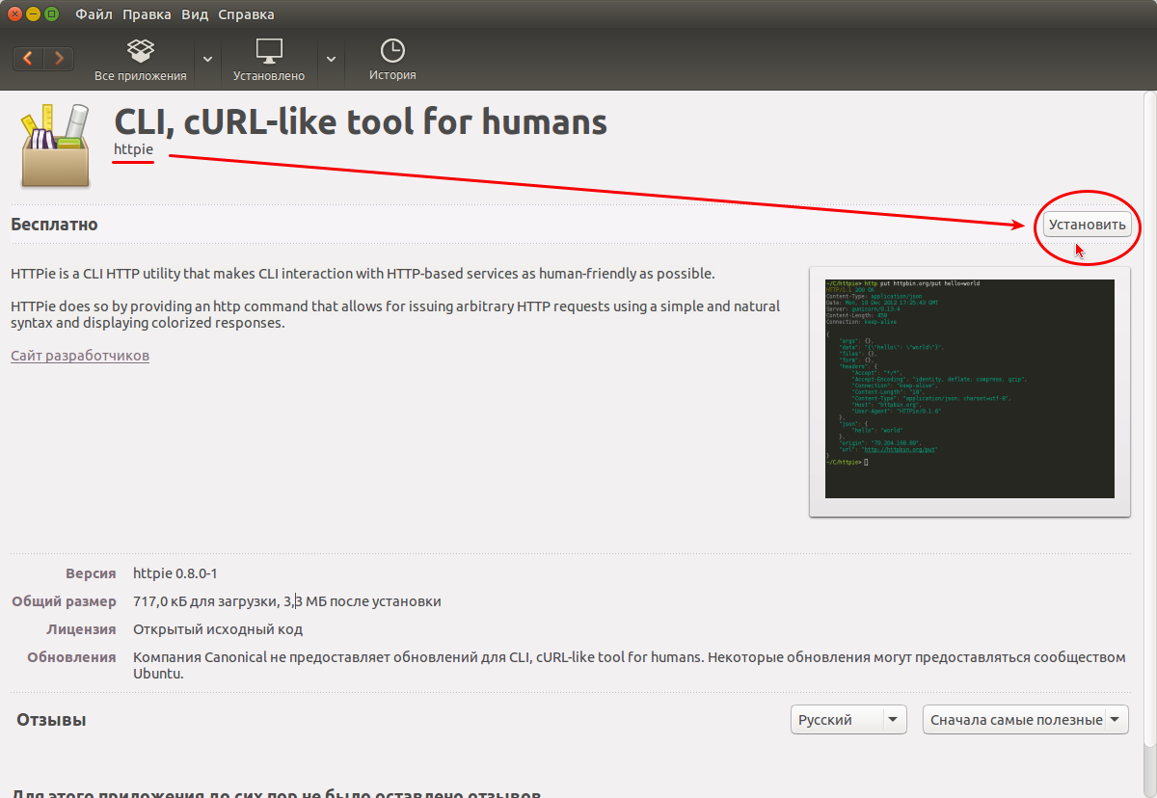1157x798 pixels.
Task: Click the httpie application package icon
Action: coord(56,146)
